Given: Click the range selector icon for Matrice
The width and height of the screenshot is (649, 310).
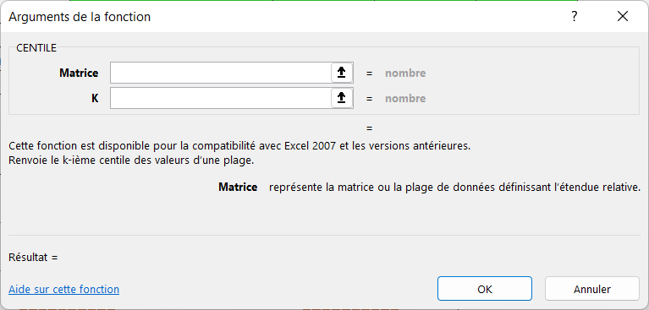Looking at the screenshot, I should pos(342,73).
